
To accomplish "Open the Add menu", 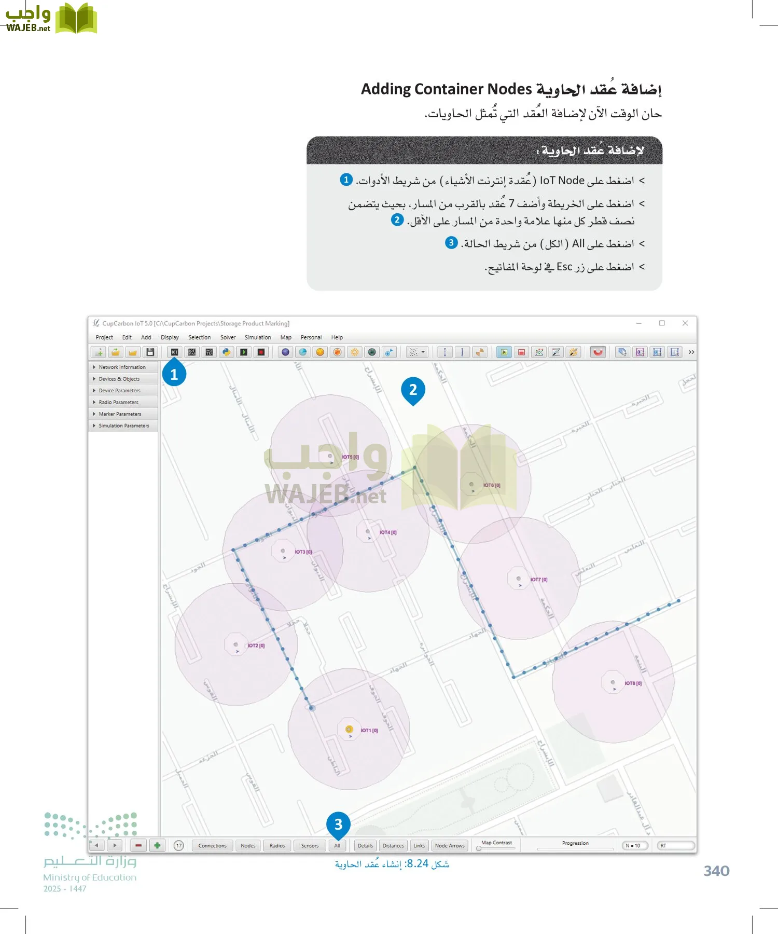I will [146, 337].
